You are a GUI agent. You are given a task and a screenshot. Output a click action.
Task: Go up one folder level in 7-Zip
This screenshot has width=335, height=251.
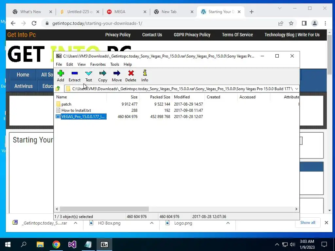pos(58,89)
